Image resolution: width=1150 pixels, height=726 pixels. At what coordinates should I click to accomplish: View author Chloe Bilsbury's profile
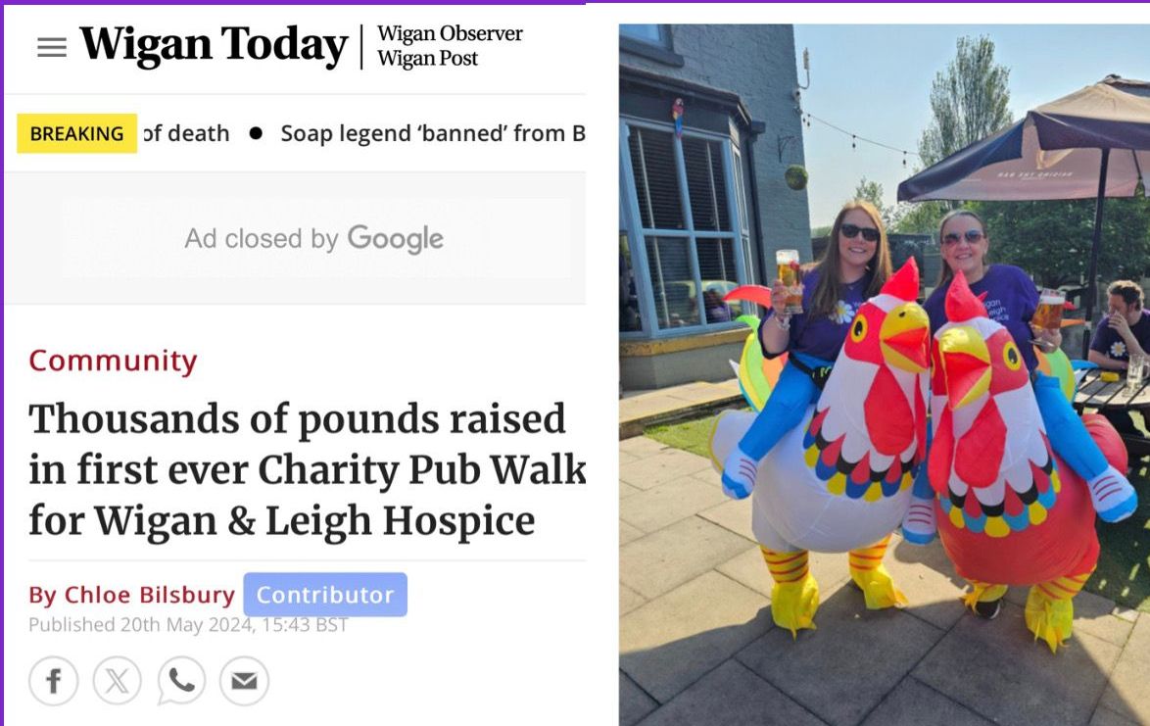pyautogui.click(x=132, y=595)
